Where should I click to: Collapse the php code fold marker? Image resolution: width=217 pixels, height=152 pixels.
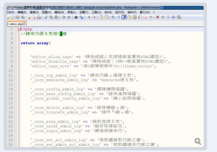pyautogui.click(x=19, y=29)
